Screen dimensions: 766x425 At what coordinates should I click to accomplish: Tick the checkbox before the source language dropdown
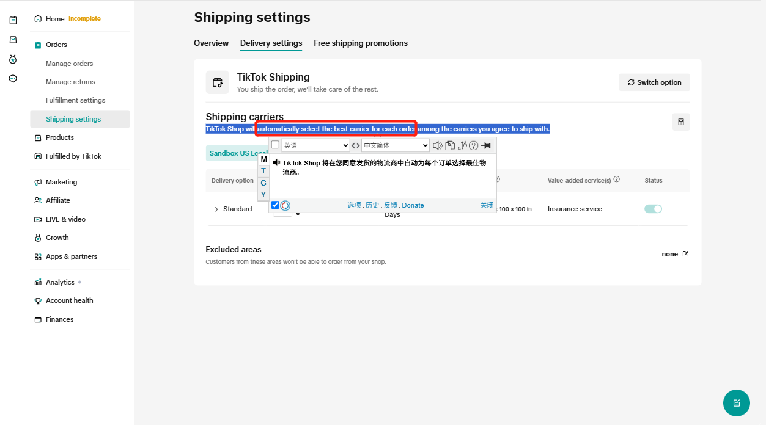(x=275, y=145)
